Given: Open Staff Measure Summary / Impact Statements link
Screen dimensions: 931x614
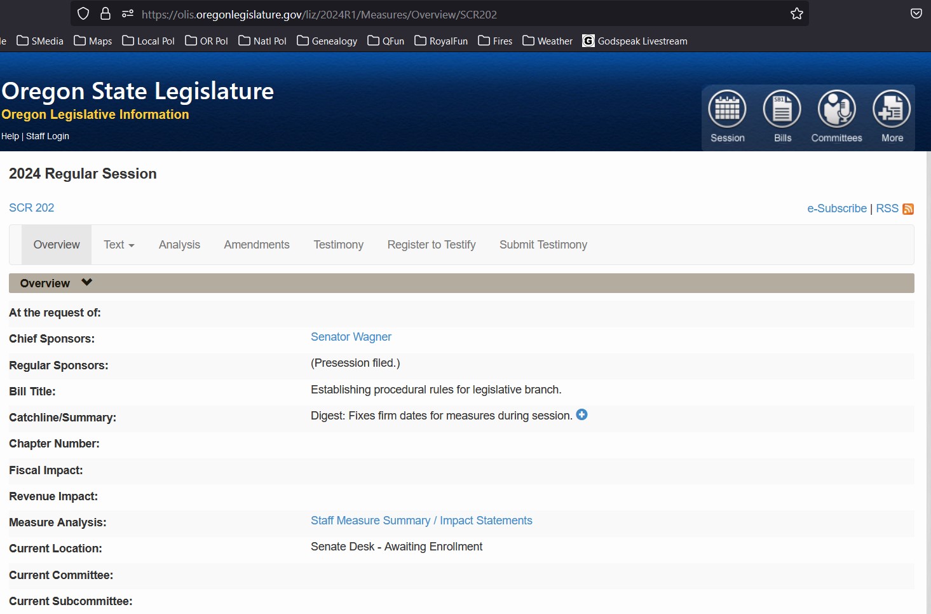Looking at the screenshot, I should pyautogui.click(x=421, y=521).
